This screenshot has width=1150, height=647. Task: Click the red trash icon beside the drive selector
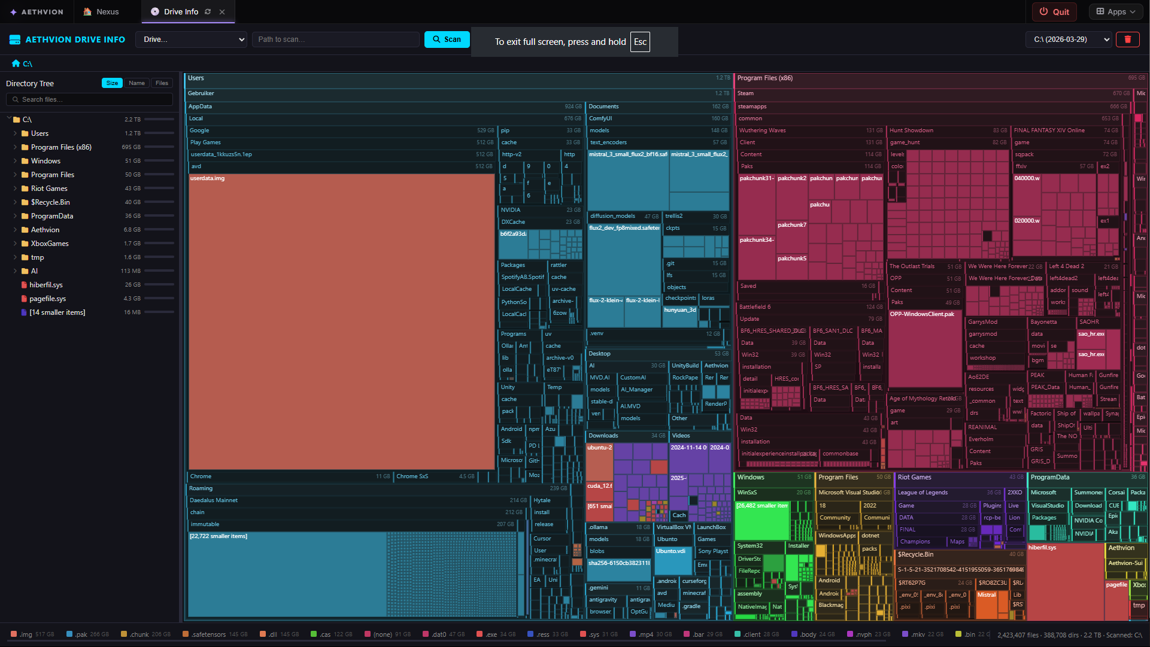(1128, 40)
